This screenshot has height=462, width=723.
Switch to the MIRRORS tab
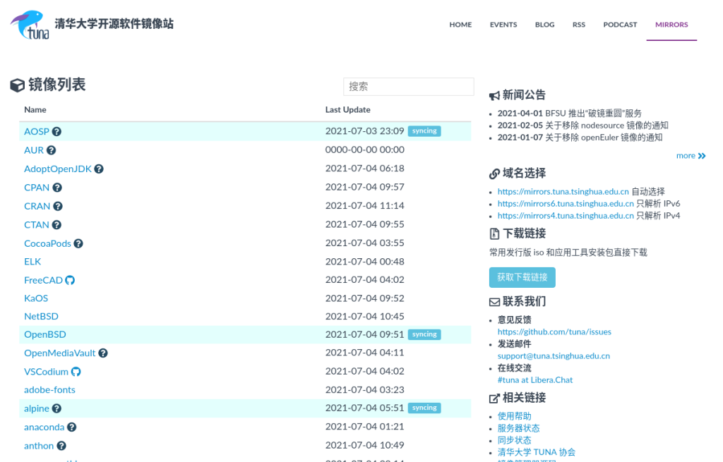pyautogui.click(x=671, y=25)
